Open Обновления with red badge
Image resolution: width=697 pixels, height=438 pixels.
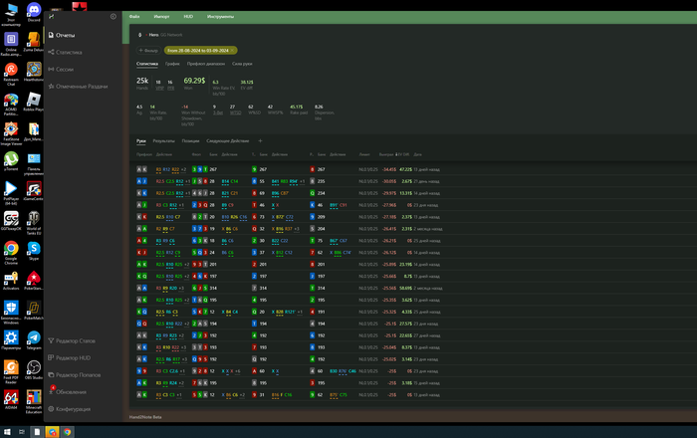tap(67, 392)
